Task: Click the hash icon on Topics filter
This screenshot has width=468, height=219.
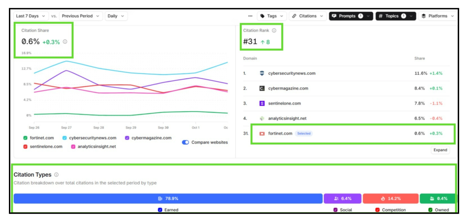Action: [x=380, y=16]
